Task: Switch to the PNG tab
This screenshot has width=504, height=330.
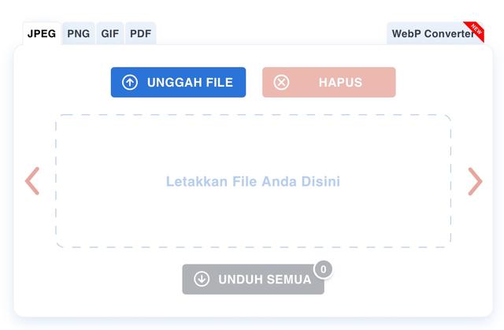Action: pyautogui.click(x=79, y=33)
